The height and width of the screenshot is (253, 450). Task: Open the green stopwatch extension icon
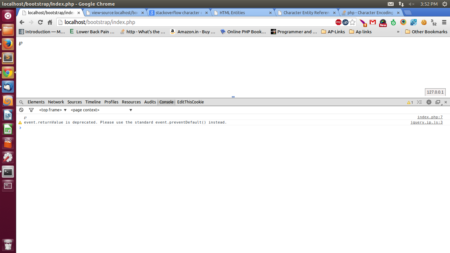(393, 22)
